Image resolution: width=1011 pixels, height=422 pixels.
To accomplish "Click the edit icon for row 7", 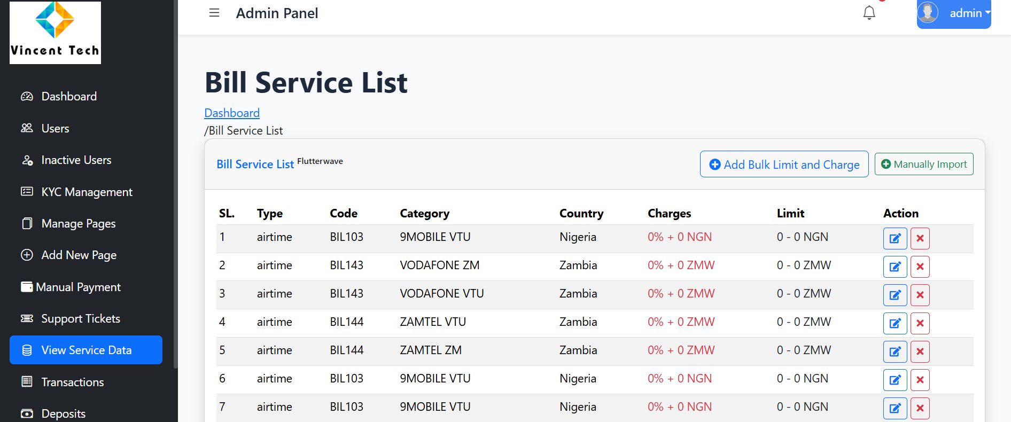I will pyautogui.click(x=895, y=408).
